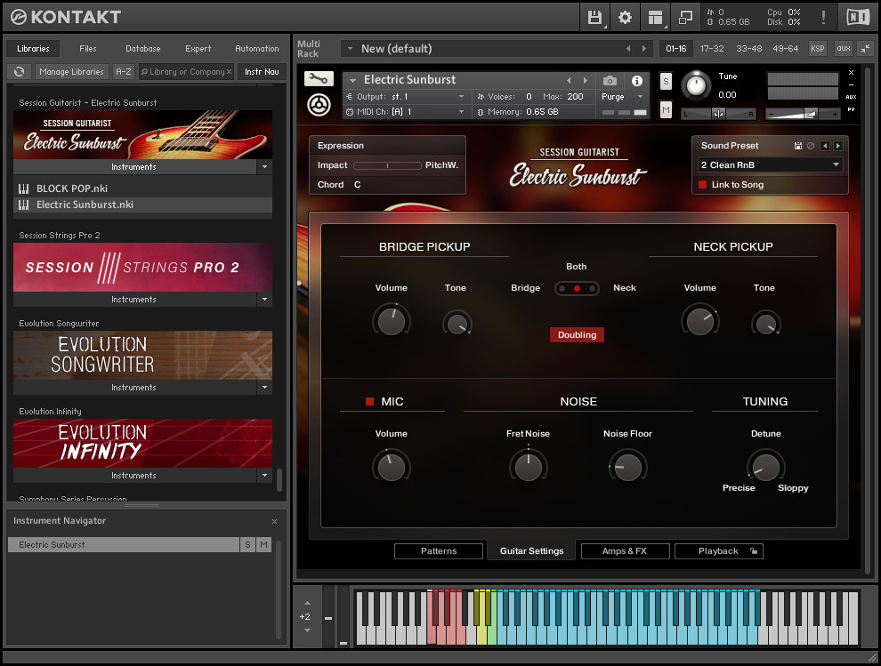Go to next sound preset arrow
This screenshot has height=666, width=881.
pos(837,146)
